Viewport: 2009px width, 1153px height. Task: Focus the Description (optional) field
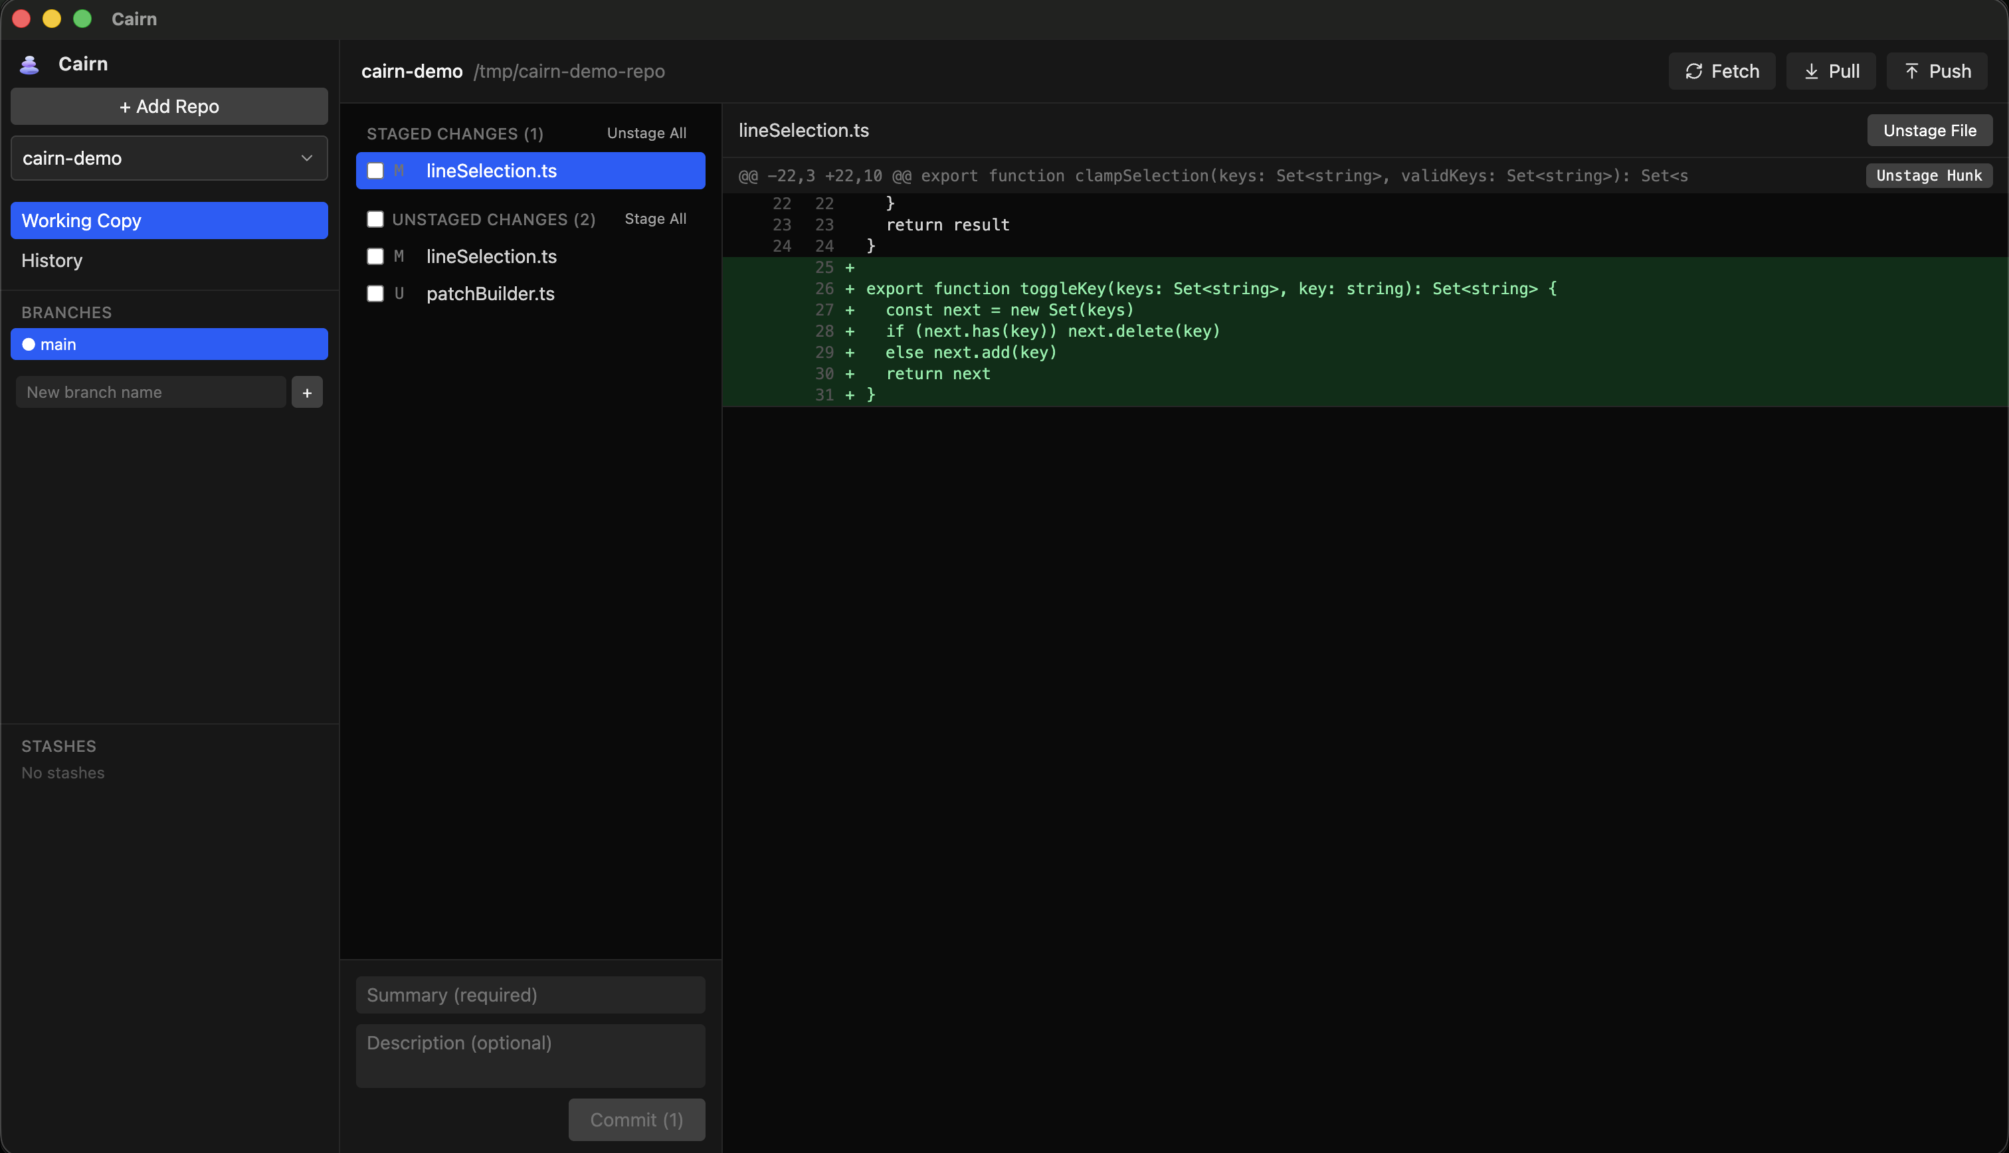pyautogui.click(x=529, y=1055)
